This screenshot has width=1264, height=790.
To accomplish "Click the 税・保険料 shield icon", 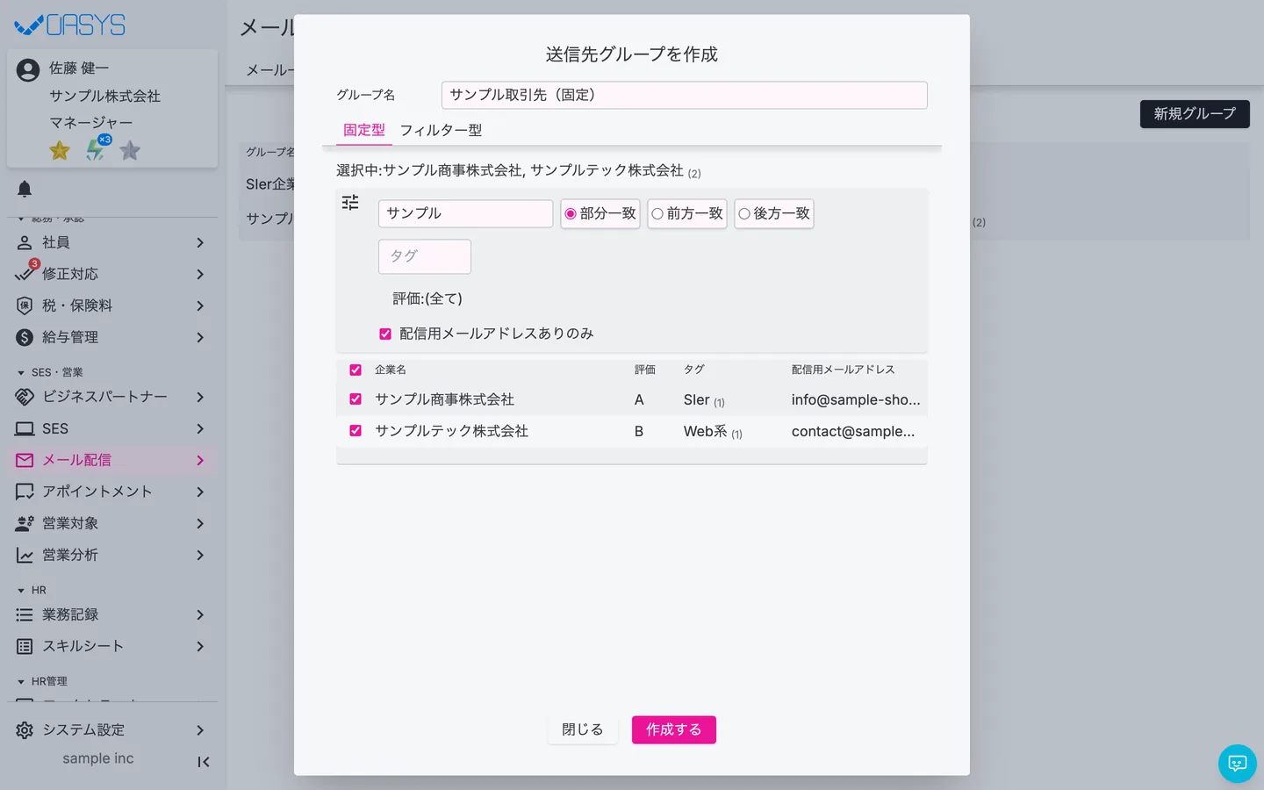I will [25, 305].
